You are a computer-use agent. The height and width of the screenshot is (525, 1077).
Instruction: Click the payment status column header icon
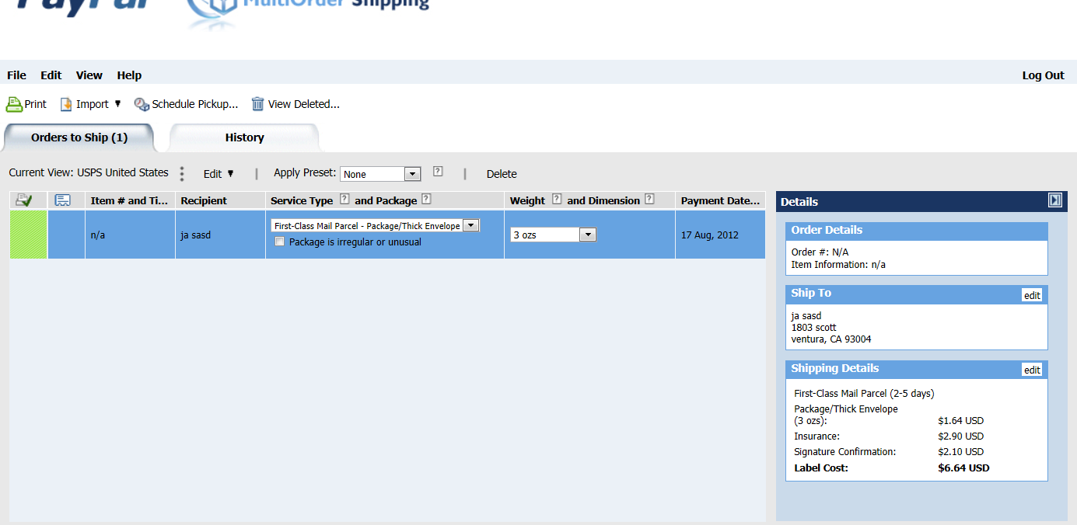[x=63, y=200]
